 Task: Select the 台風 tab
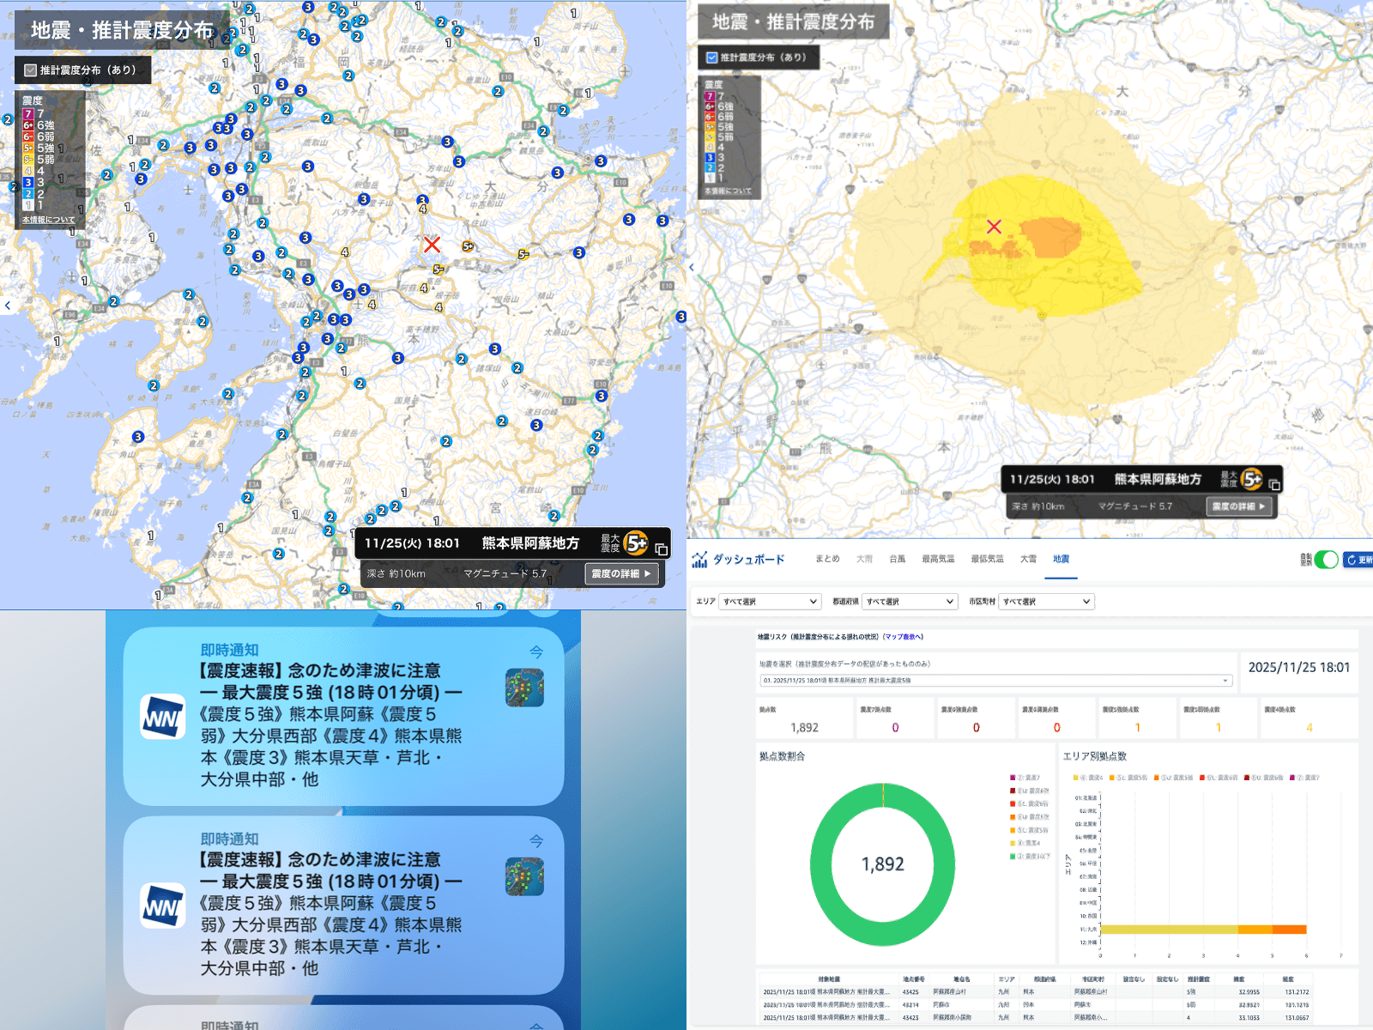tap(897, 559)
